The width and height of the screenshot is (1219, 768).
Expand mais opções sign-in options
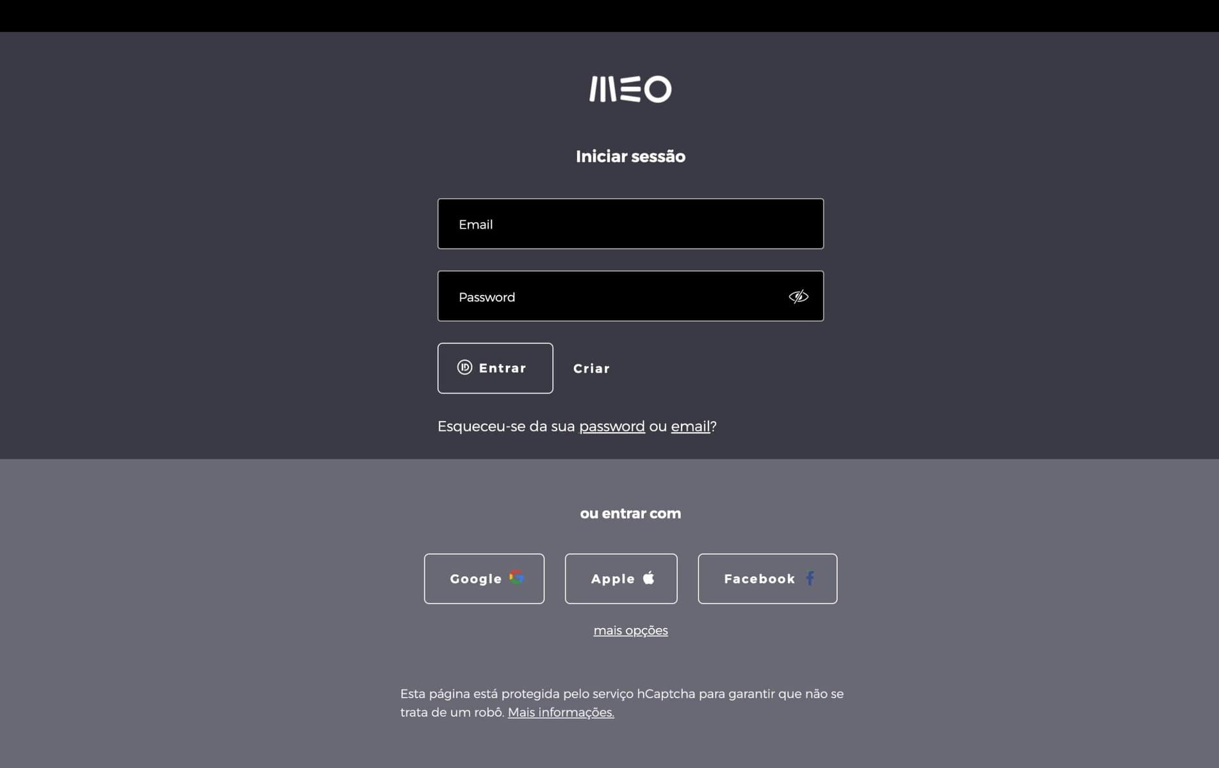coord(630,630)
